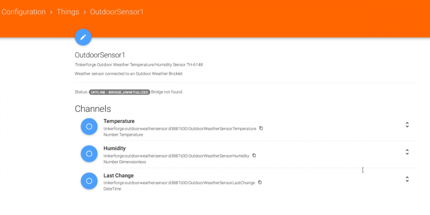Select the Temperature channel title

pyautogui.click(x=119, y=121)
